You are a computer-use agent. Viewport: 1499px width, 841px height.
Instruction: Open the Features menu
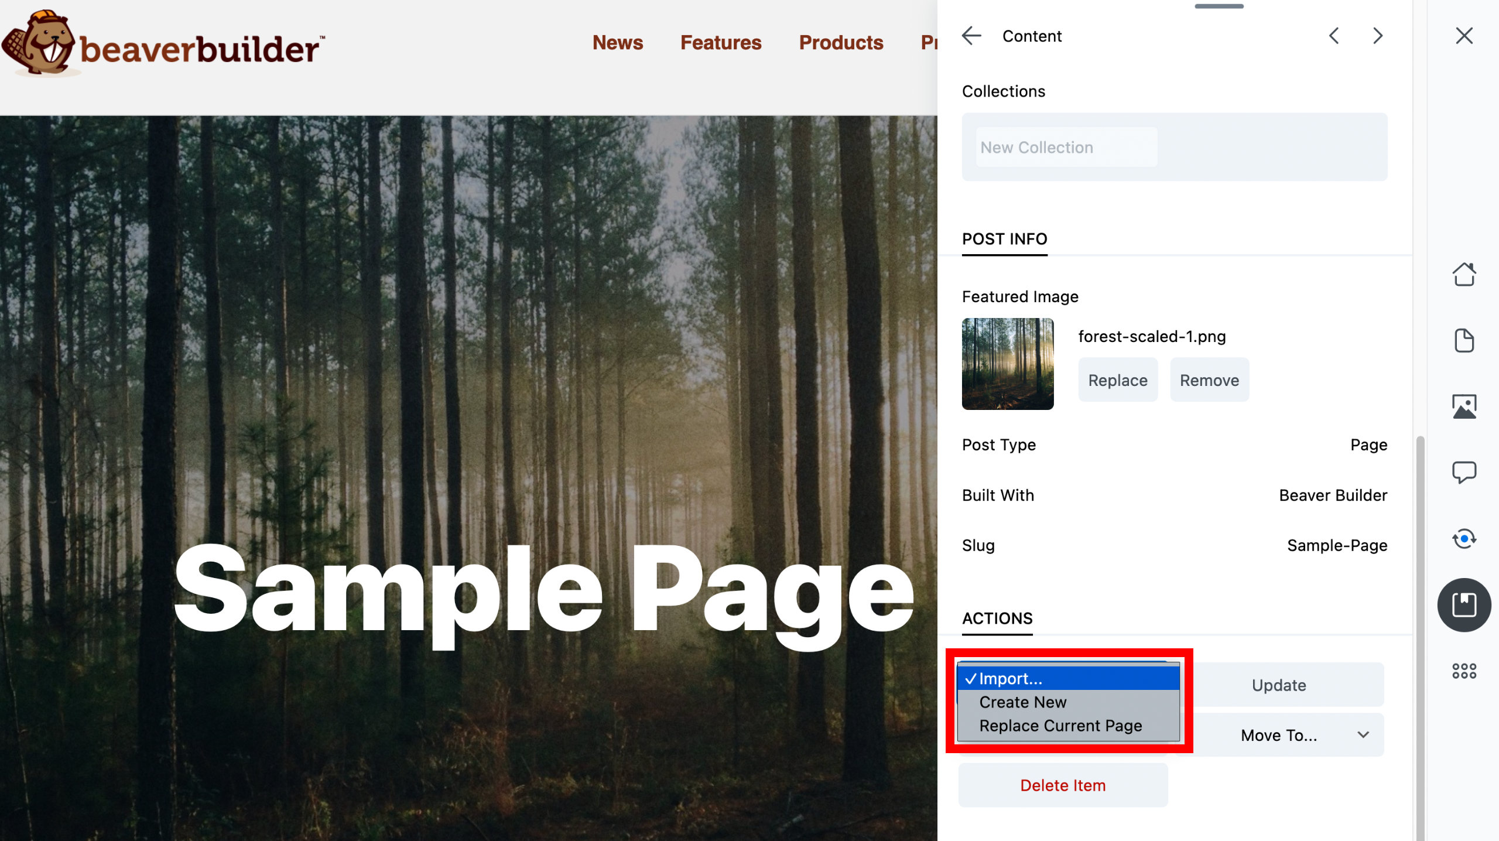coord(721,42)
